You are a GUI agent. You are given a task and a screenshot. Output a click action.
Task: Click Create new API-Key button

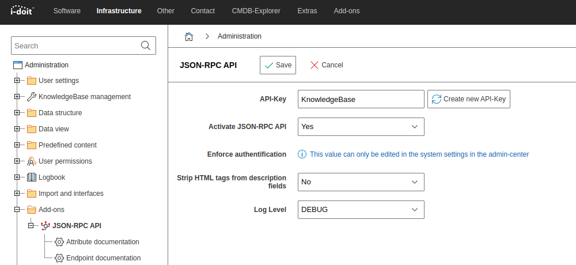pyautogui.click(x=468, y=99)
